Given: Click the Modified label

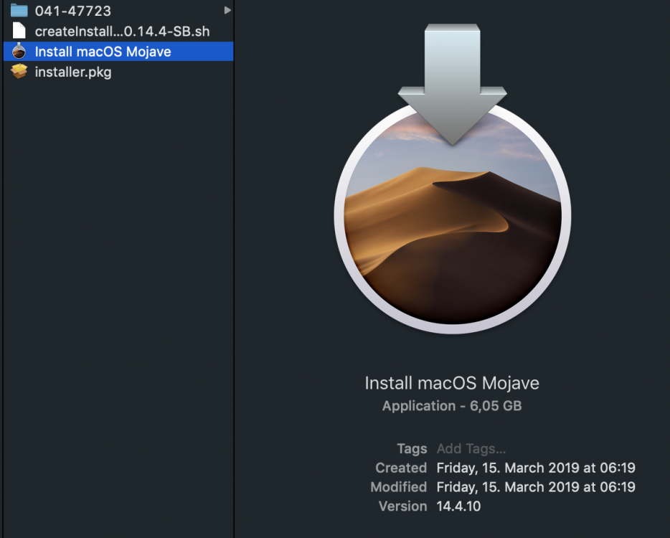Looking at the screenshot, I should (x=399, y=487).
